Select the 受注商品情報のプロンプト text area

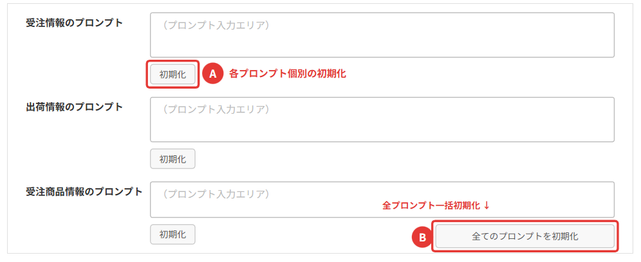coord(382,205)
